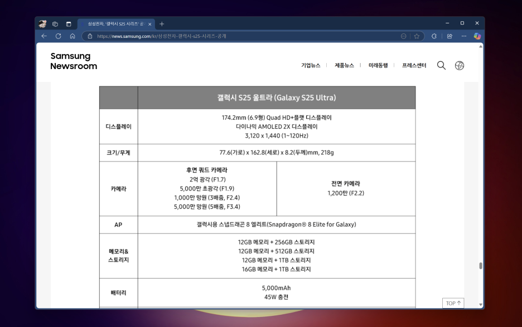522x327 pixels.
Task: Click the browser back arrow
Action: [44, 36]
